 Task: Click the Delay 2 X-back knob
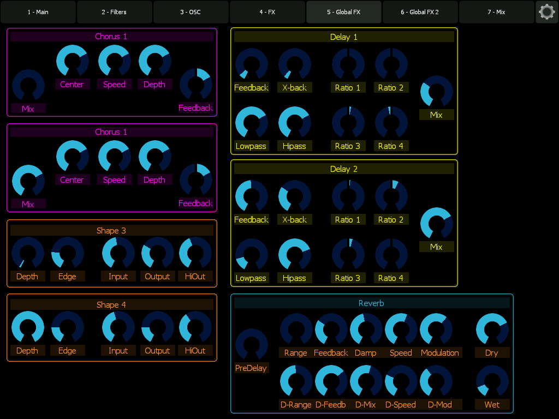(295, 196)
